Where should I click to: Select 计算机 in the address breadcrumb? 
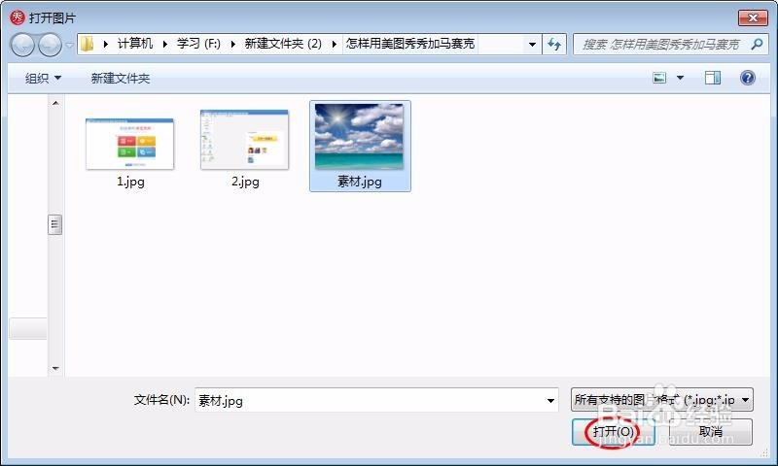tap(134, 44)
